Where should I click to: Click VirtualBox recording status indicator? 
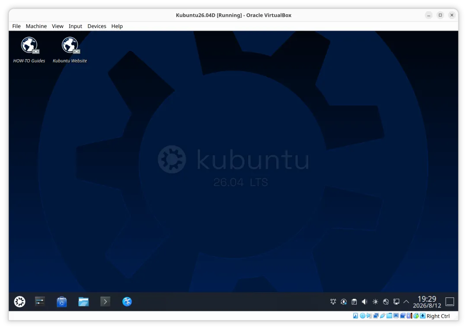403,316
